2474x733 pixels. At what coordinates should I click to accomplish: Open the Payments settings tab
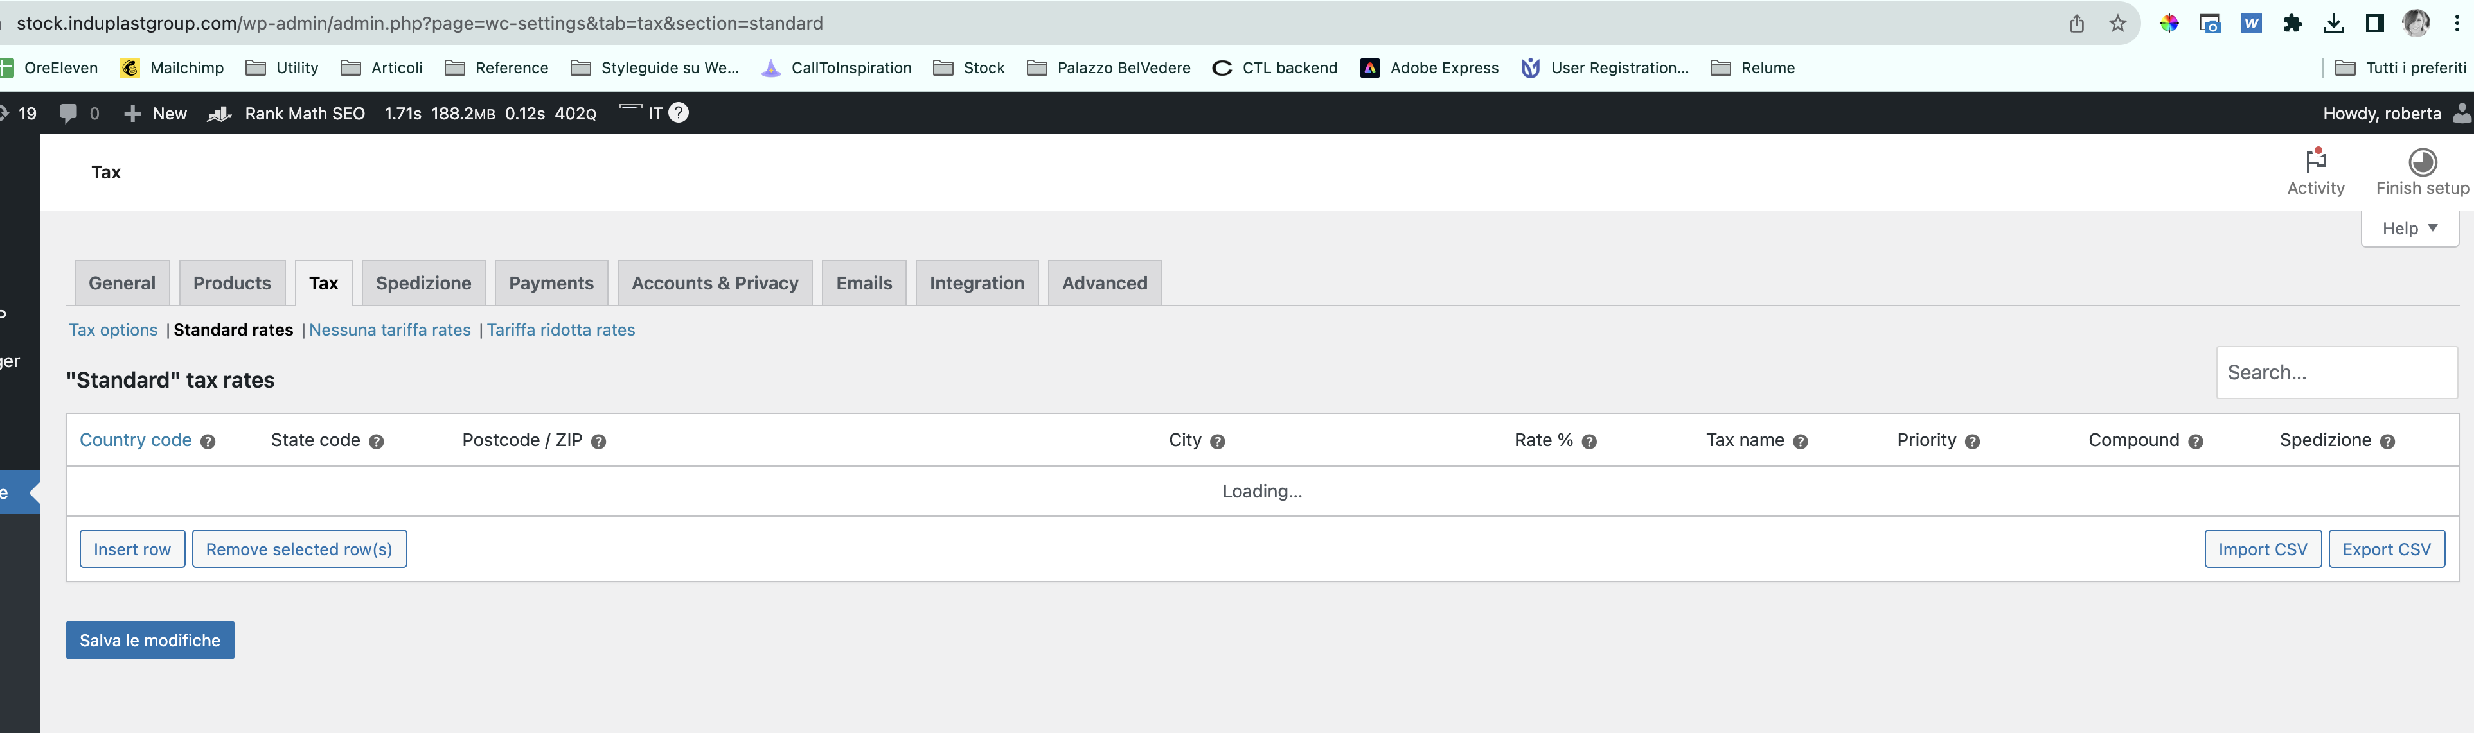click(x=550, y=283)
